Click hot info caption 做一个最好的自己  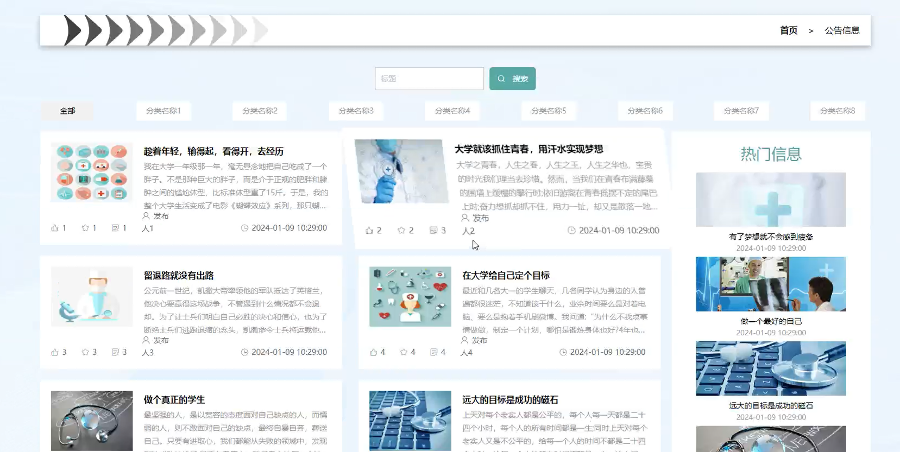[x=771, y=321]
